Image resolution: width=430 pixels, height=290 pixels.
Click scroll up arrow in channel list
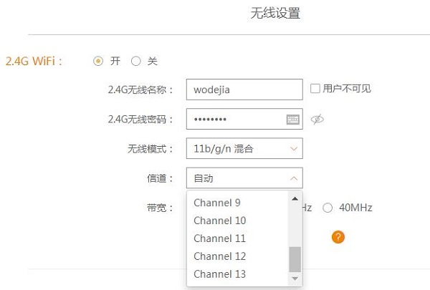[x=295, y=198]
